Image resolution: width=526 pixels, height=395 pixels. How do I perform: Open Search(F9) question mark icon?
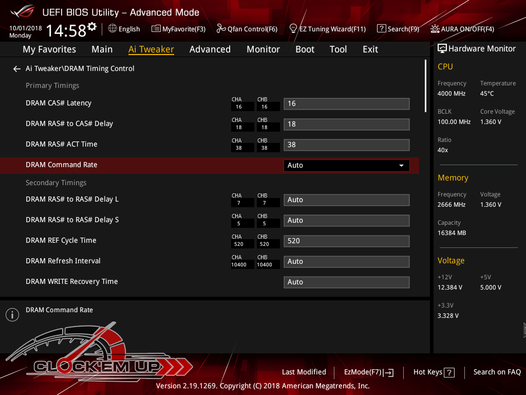click(381, 29)
